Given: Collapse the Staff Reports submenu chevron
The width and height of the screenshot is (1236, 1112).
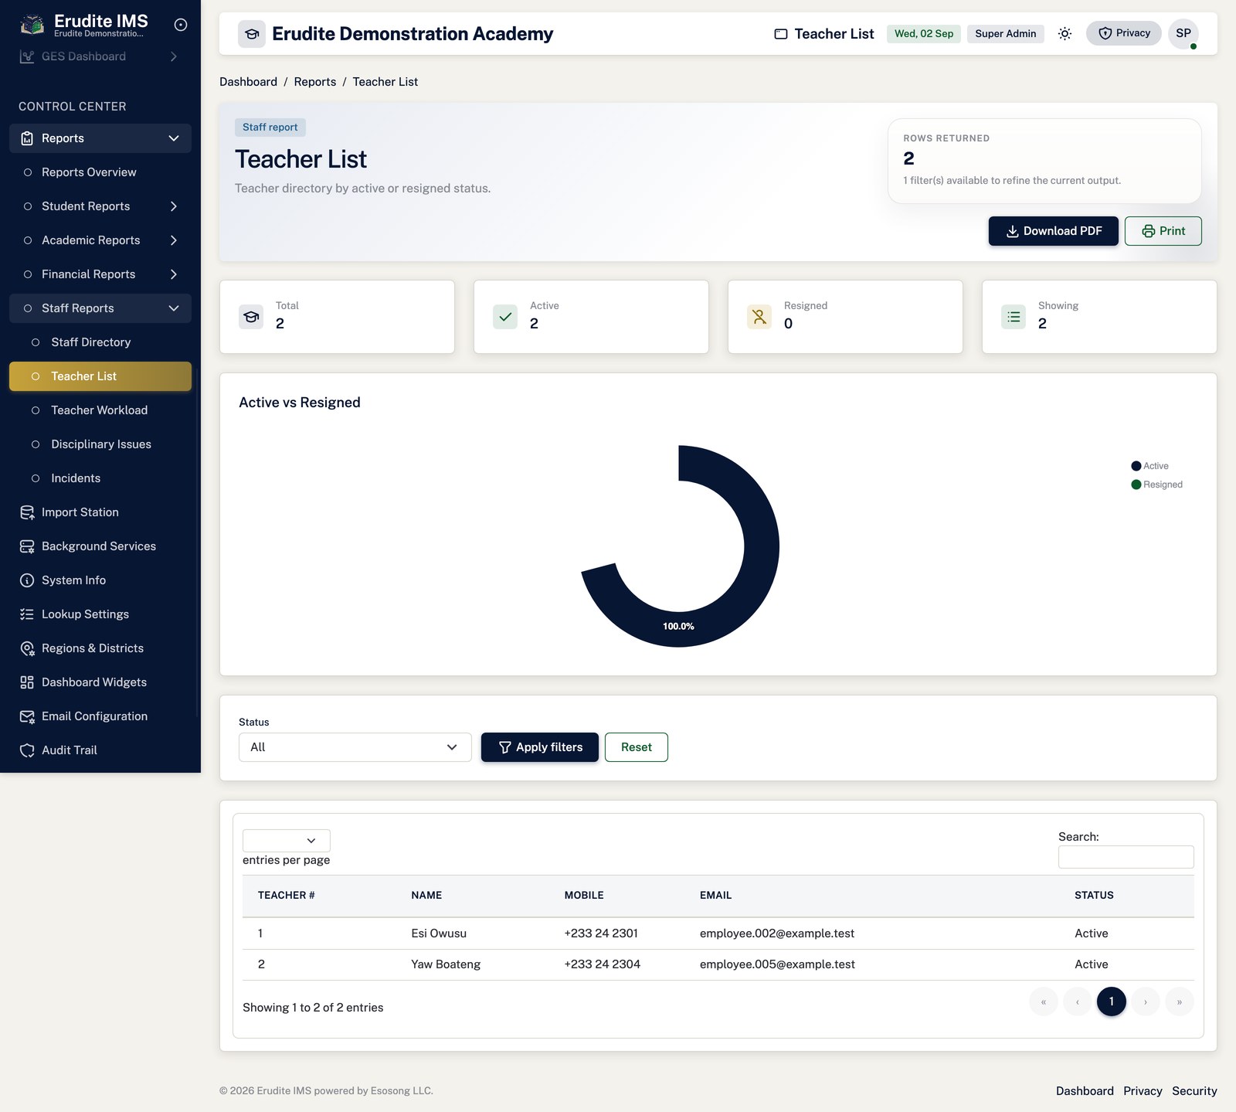Looking at the screenshot, I should click(x=174, y=308).
